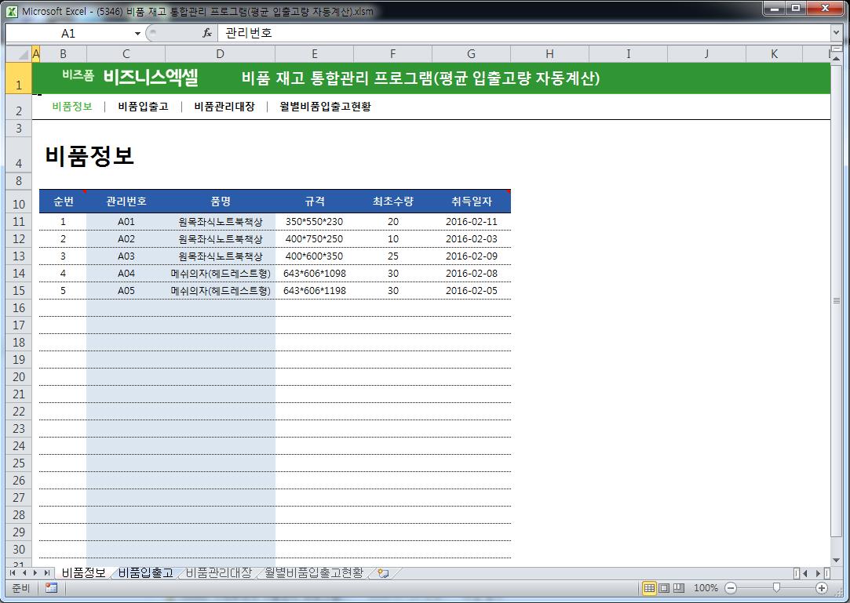Open the 월별비품입출고현황 link in header menu

pos(325,107)
